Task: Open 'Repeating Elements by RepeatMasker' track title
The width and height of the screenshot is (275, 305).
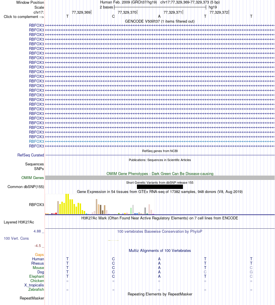Action: (160, 294)
